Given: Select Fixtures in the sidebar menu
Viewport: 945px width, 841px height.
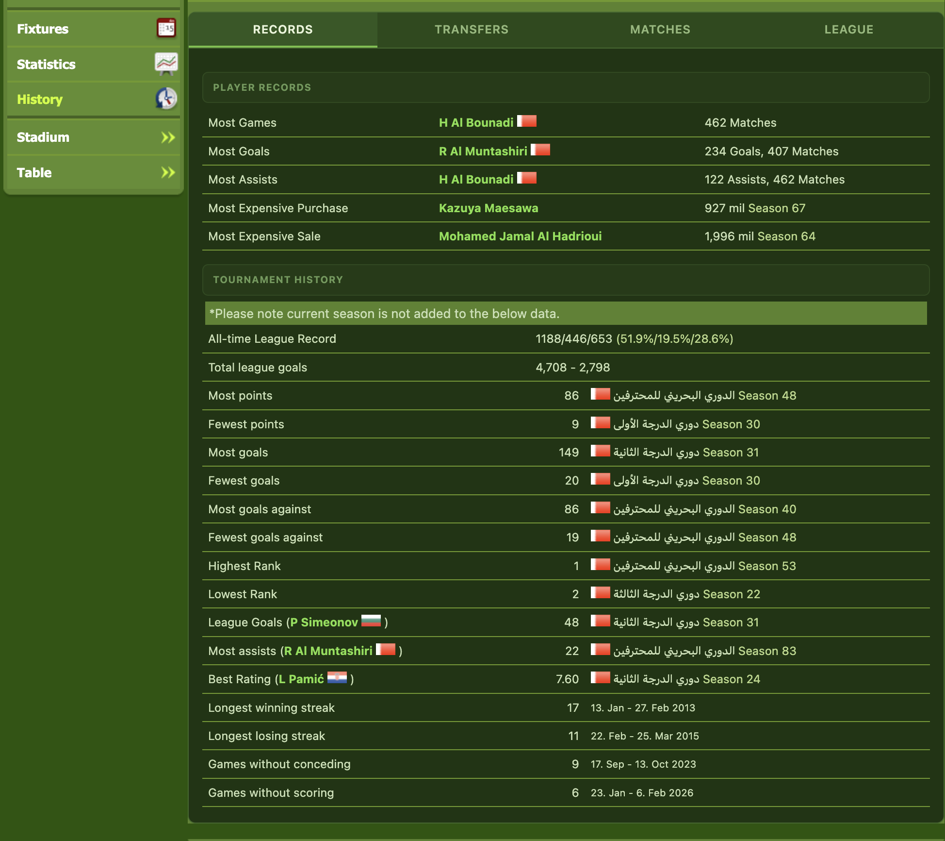Looking at the screenshot, I should (94, 29).
